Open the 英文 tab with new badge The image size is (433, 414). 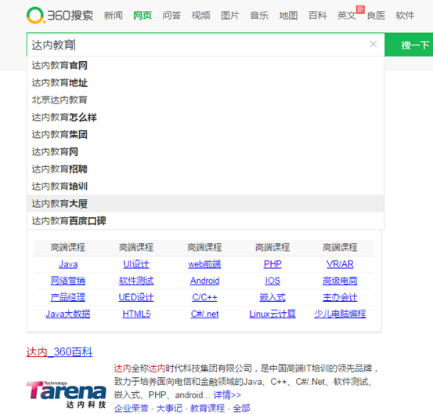point(347,16)
